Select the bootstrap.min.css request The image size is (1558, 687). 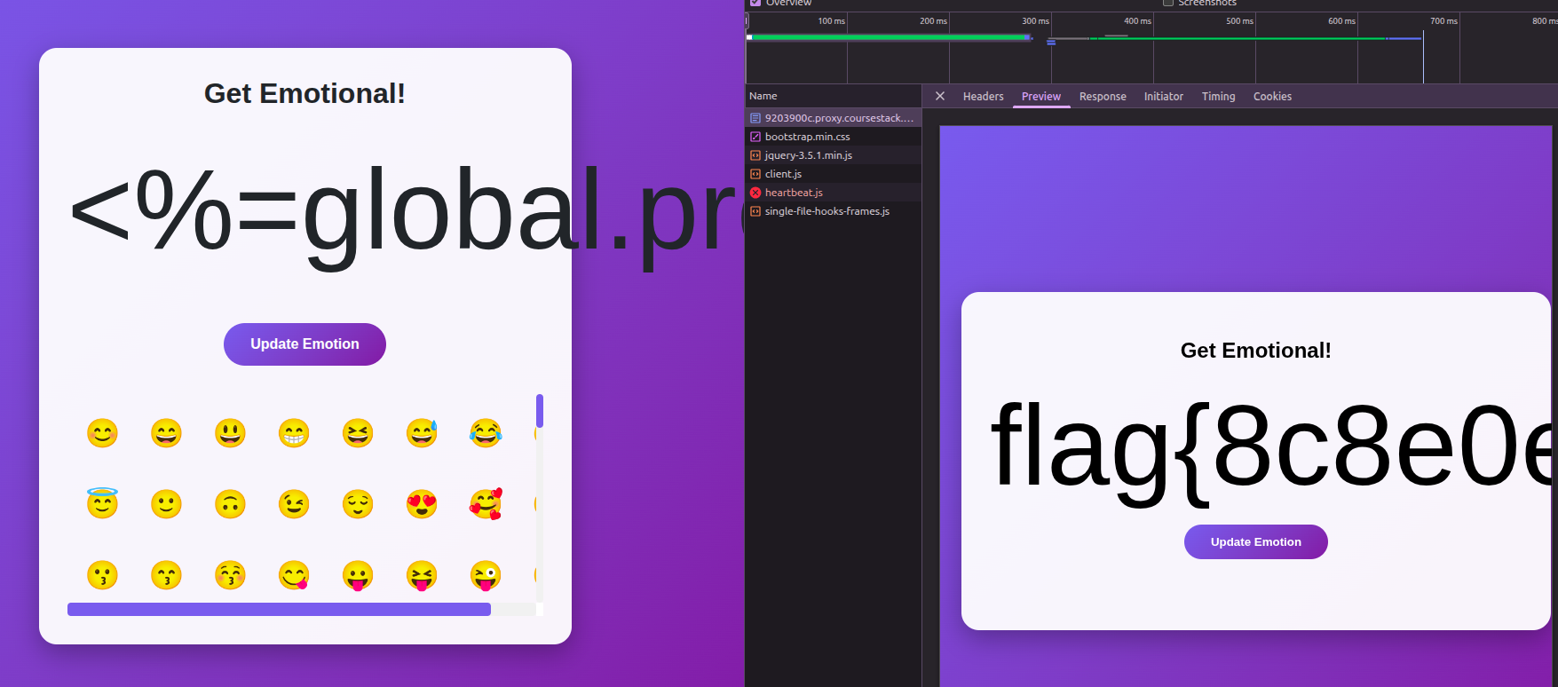click(x=807, y=137)
